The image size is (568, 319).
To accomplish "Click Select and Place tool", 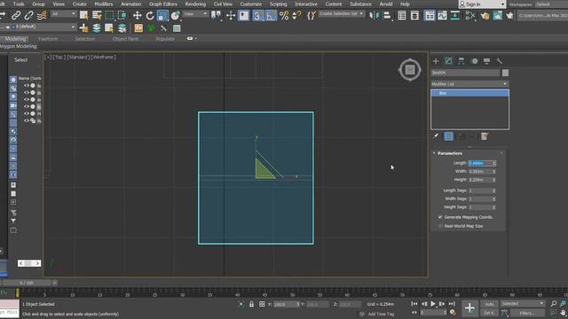I will pyautogui.click(x=176, y=16).
